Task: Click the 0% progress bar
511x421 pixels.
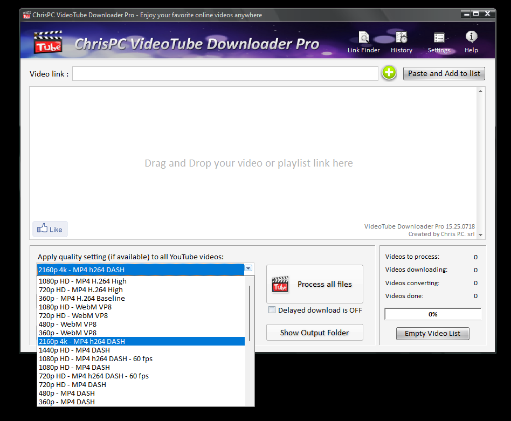Action: 432,314
